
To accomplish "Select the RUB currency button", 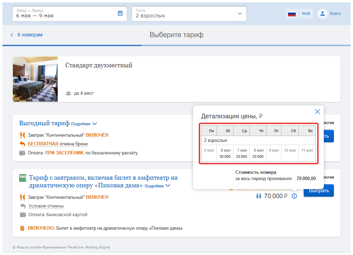I will (x=306, y=14).
